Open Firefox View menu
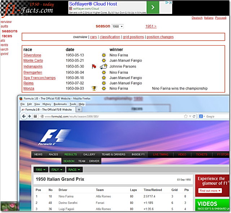The height and width of the screenshot is (213, 231). click(x=37, y=104)
